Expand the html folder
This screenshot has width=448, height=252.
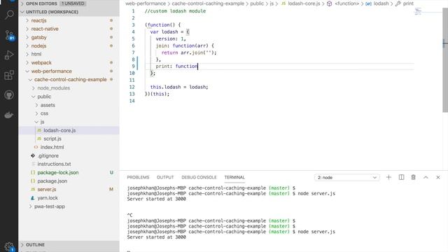36,54
